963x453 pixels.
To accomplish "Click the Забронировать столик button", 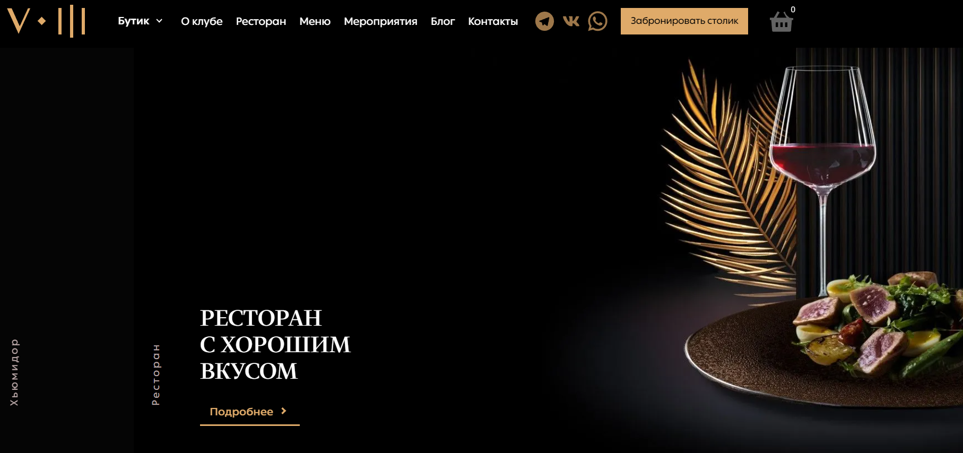I will click(x=684, y=21).
